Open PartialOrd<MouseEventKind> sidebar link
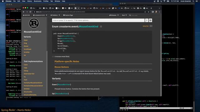Screen dimensions: 200x112 click(33, 86)
